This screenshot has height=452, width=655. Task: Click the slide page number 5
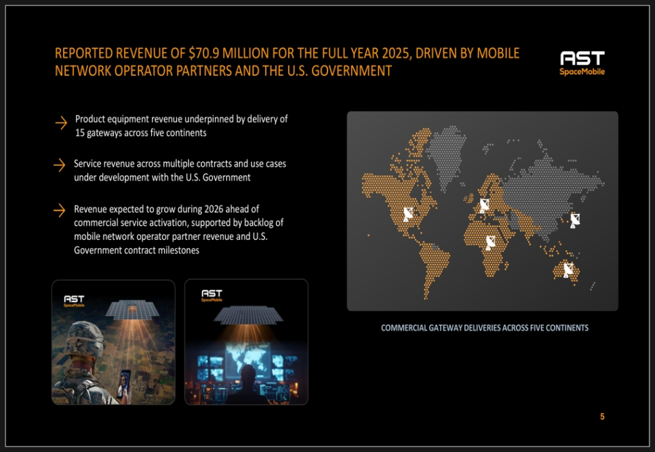tap(601, 417)
